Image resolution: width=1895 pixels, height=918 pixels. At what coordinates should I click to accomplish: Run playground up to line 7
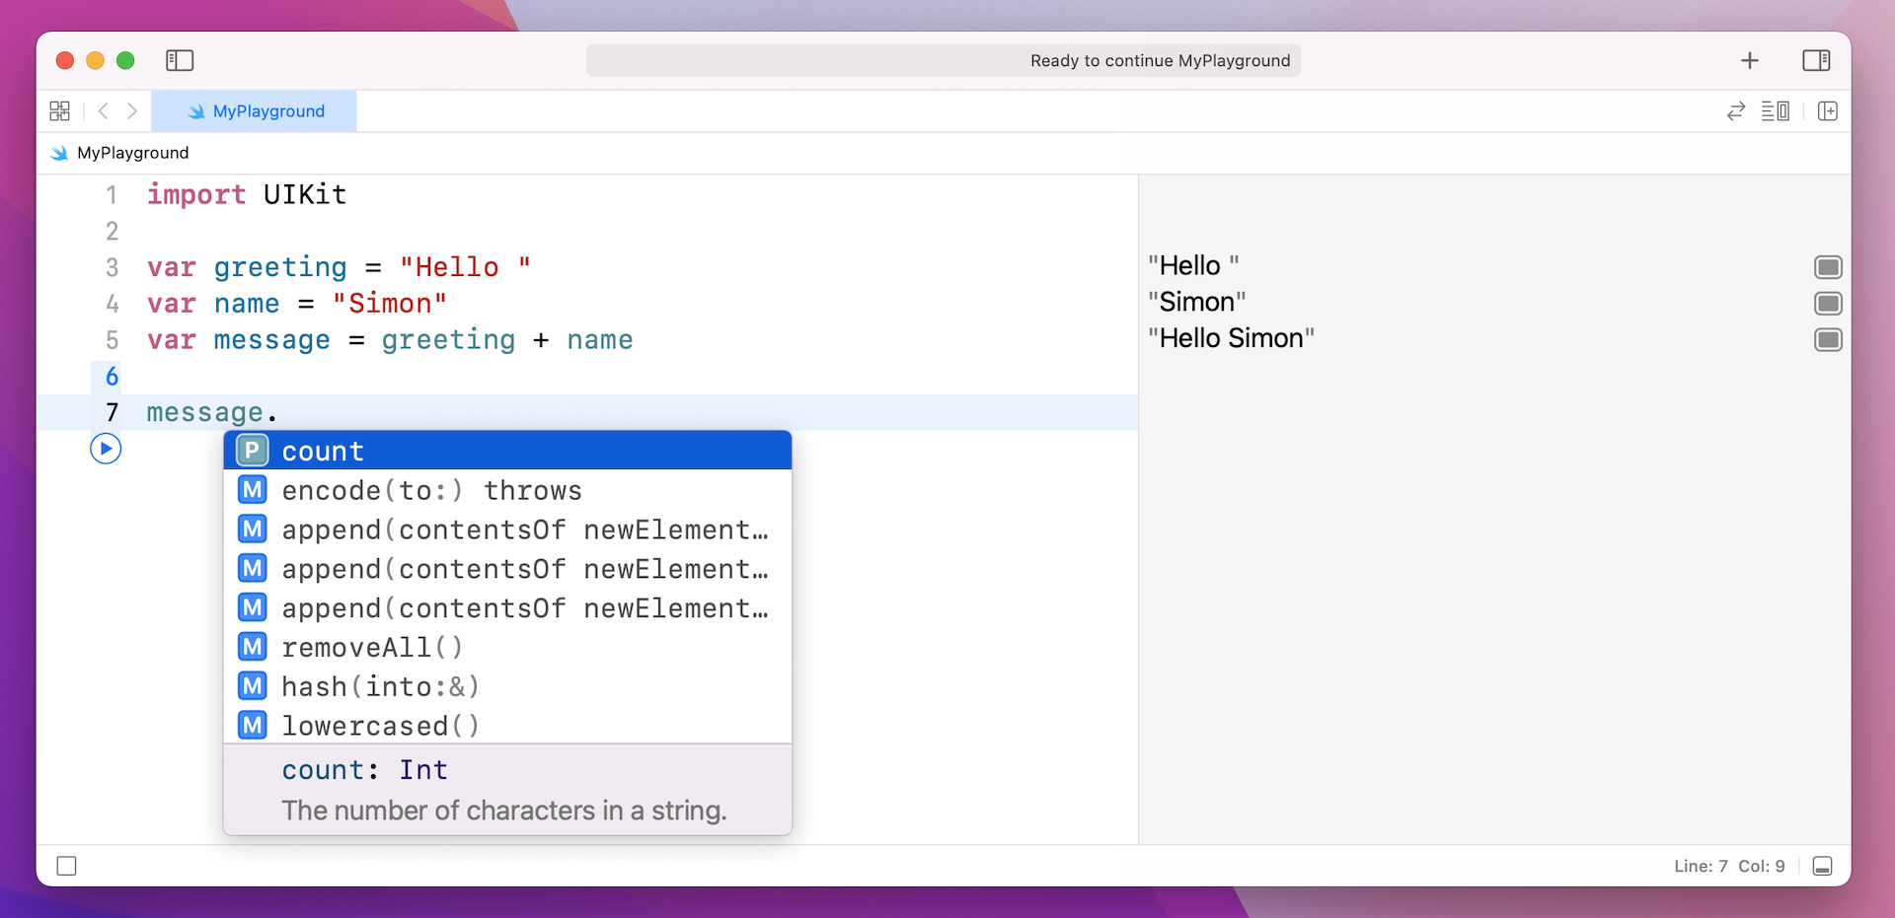coord(106,449)
